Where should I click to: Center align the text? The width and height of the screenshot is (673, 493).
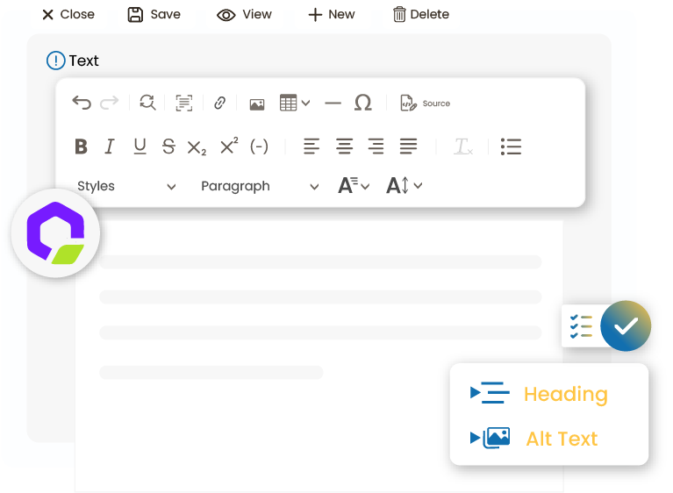point(344,146)
